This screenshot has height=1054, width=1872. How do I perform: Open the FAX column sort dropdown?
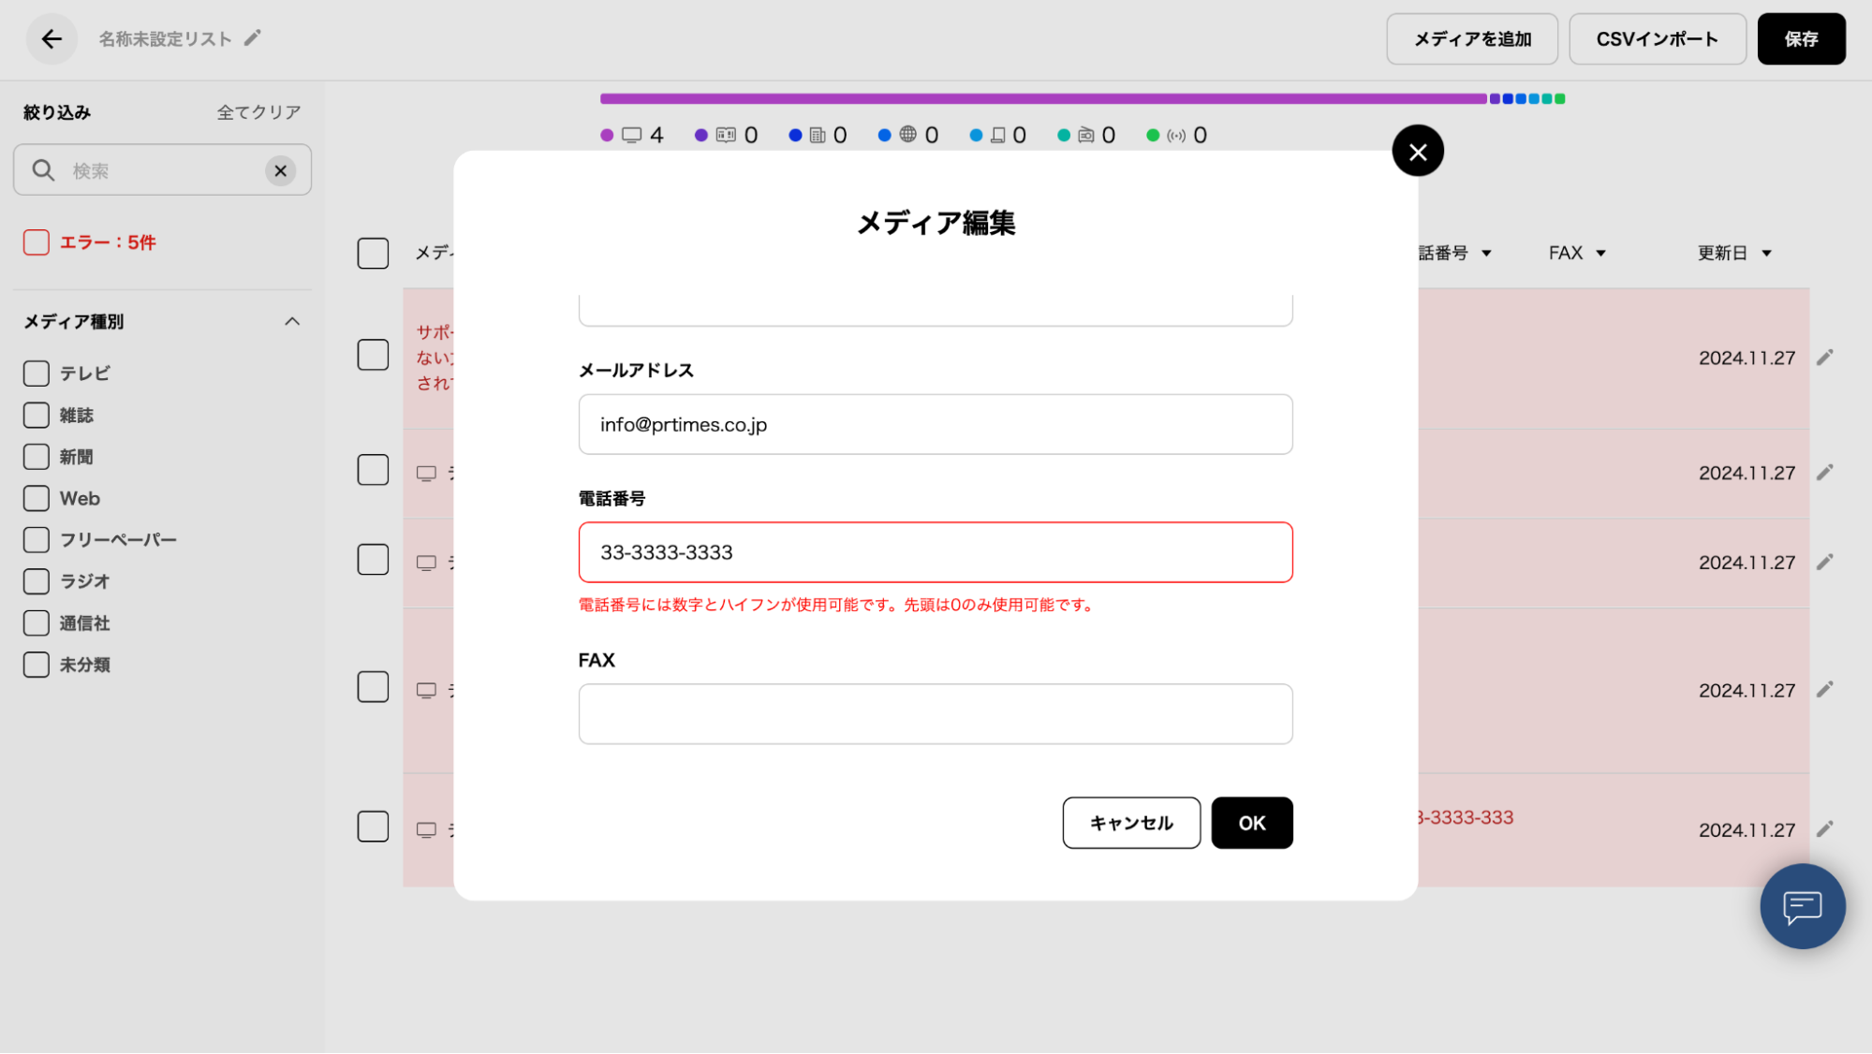pos(1600,254)
